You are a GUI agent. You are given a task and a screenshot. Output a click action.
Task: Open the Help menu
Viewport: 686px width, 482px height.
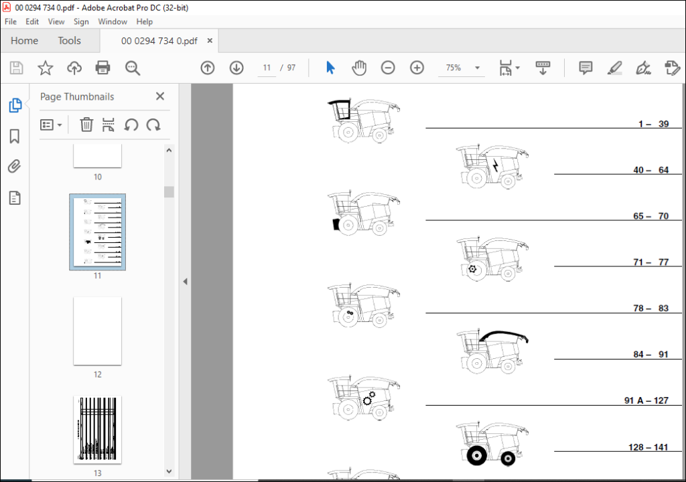click(x=145, y=21)
